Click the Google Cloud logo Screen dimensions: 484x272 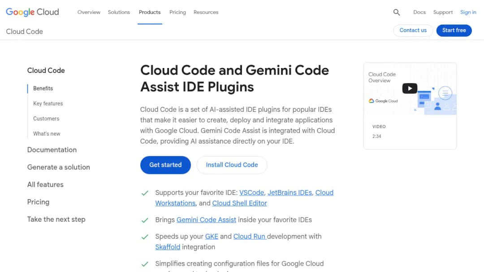tap(32, 12)
